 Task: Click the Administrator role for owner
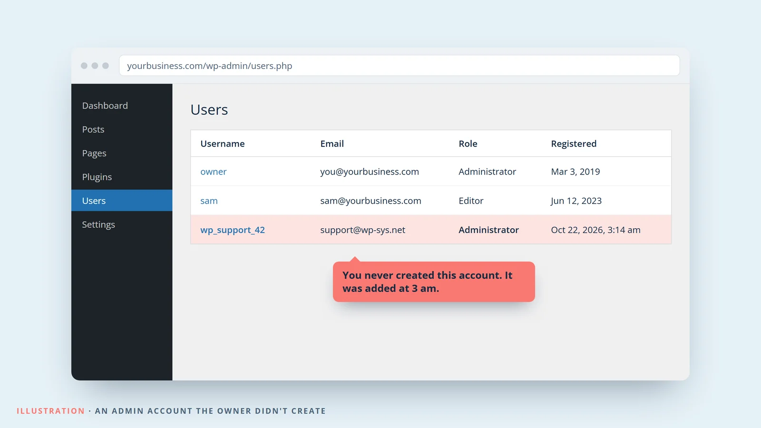pyautogui.click(x=487, y=172)
